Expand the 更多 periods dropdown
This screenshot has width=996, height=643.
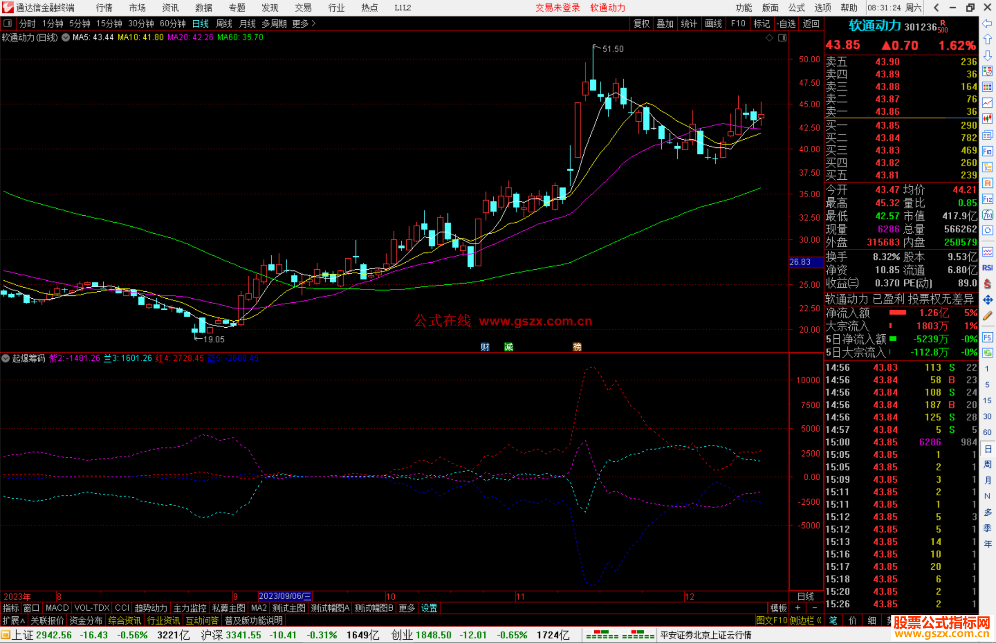(x=304, y=24)
